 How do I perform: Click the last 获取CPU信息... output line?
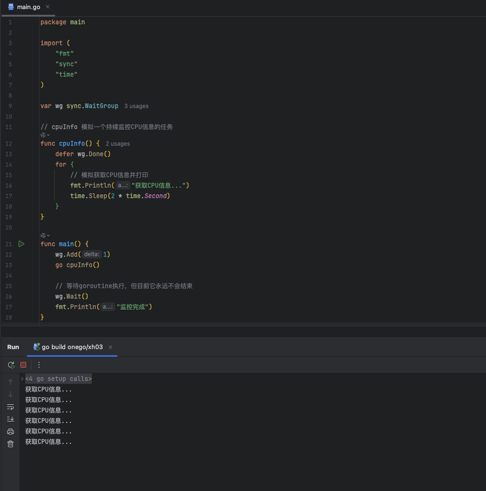49,442
